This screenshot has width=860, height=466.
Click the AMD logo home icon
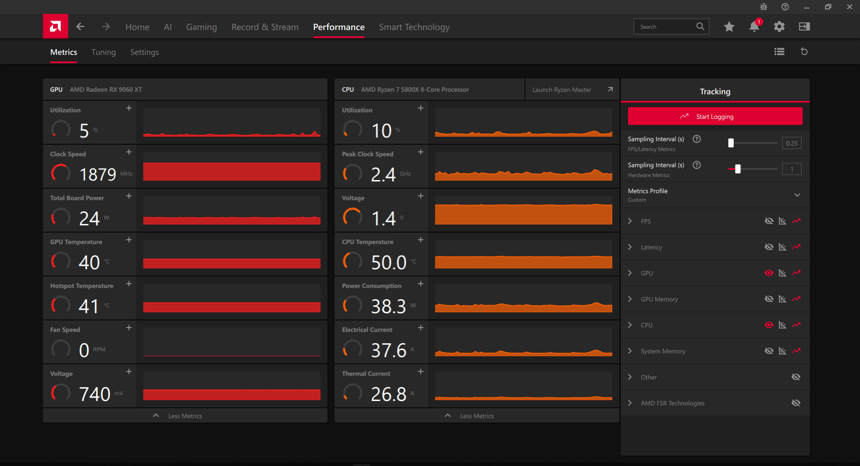coord(56,26)
